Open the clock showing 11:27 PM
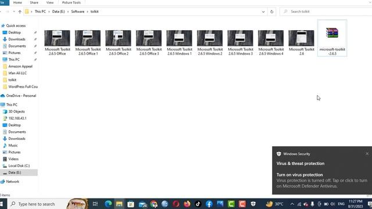This screenshot has height=209, width=372. [355, 204]
